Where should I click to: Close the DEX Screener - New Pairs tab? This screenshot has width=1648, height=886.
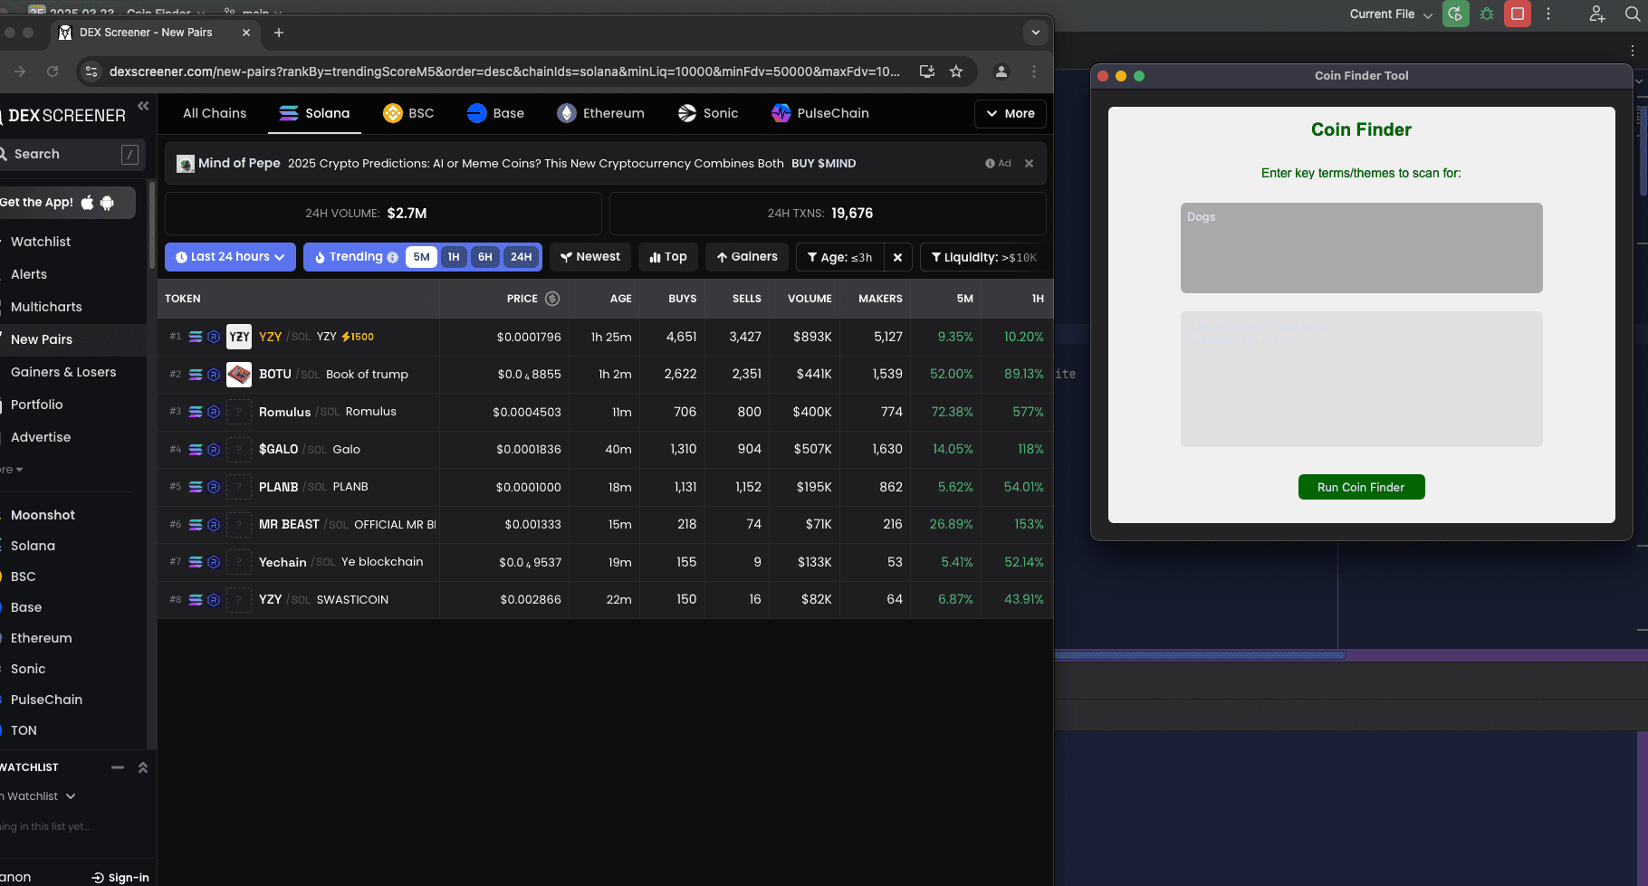246,33
